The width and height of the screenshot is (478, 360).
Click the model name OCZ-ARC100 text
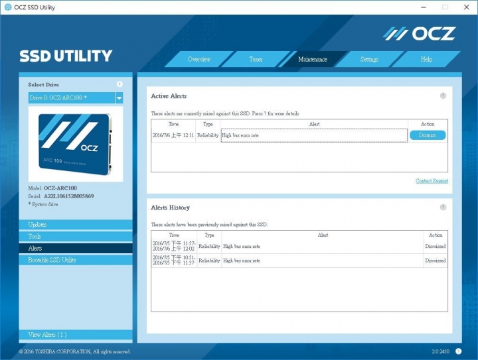pos(60,188)
